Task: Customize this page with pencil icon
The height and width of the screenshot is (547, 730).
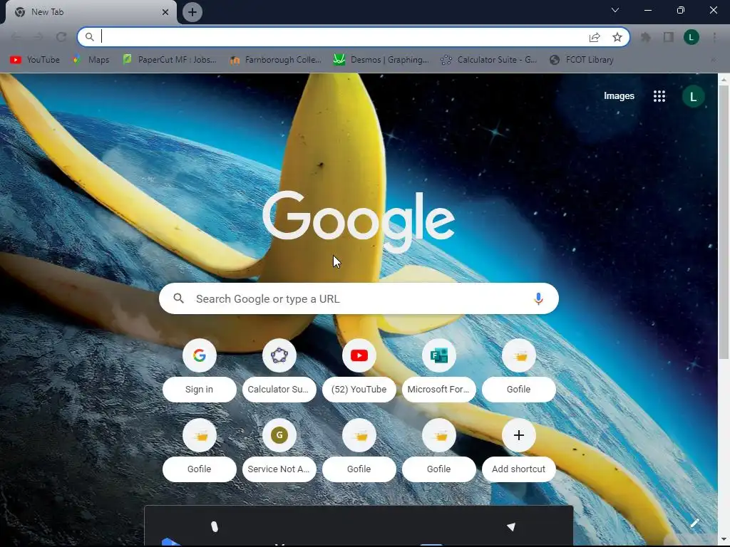Action: 694,523
